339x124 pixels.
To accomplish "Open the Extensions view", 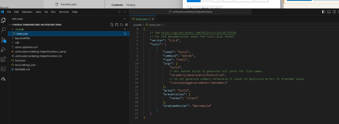I will (3, 59).
